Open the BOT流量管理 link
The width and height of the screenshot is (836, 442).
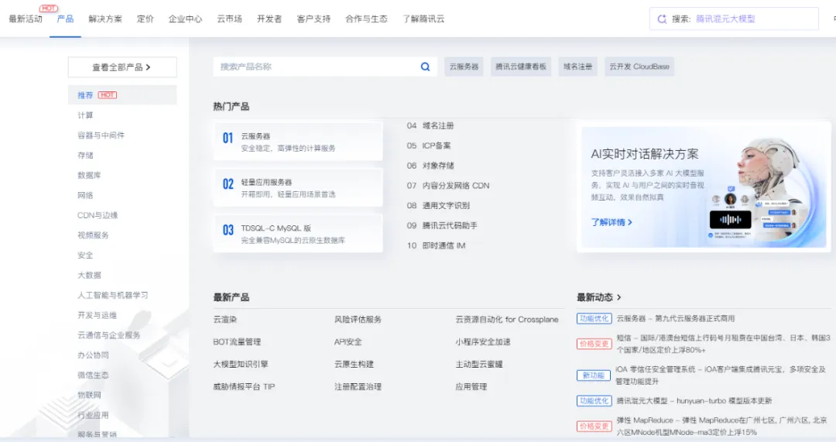(237, 342)
